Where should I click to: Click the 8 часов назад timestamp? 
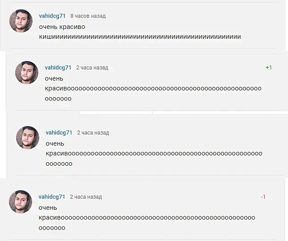pyautogui.click(x=88, y=16)
